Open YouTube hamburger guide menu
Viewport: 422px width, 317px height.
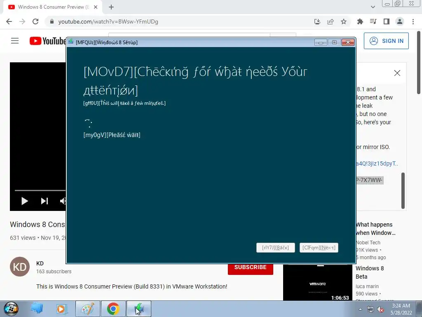coord(15,41)
